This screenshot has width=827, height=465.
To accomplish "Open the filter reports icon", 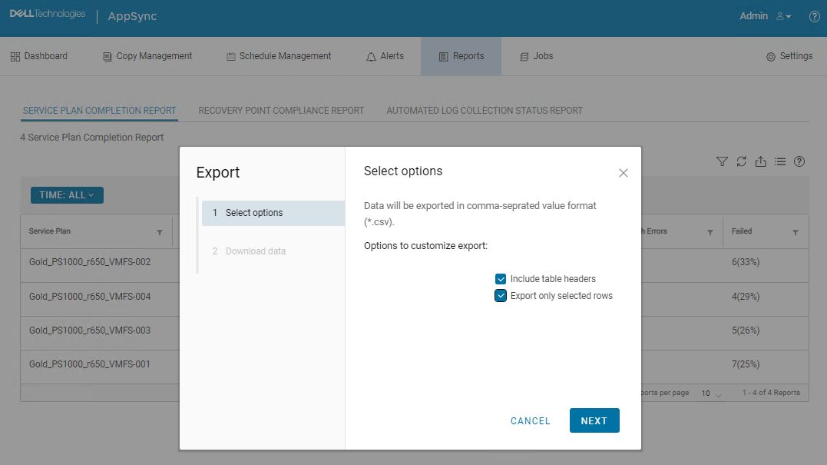I will coord(722,161).
